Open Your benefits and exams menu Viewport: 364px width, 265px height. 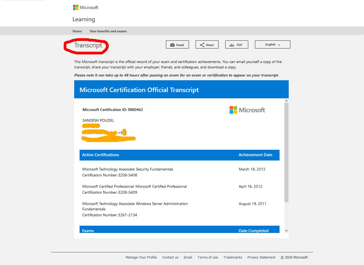tap(108, 31)
